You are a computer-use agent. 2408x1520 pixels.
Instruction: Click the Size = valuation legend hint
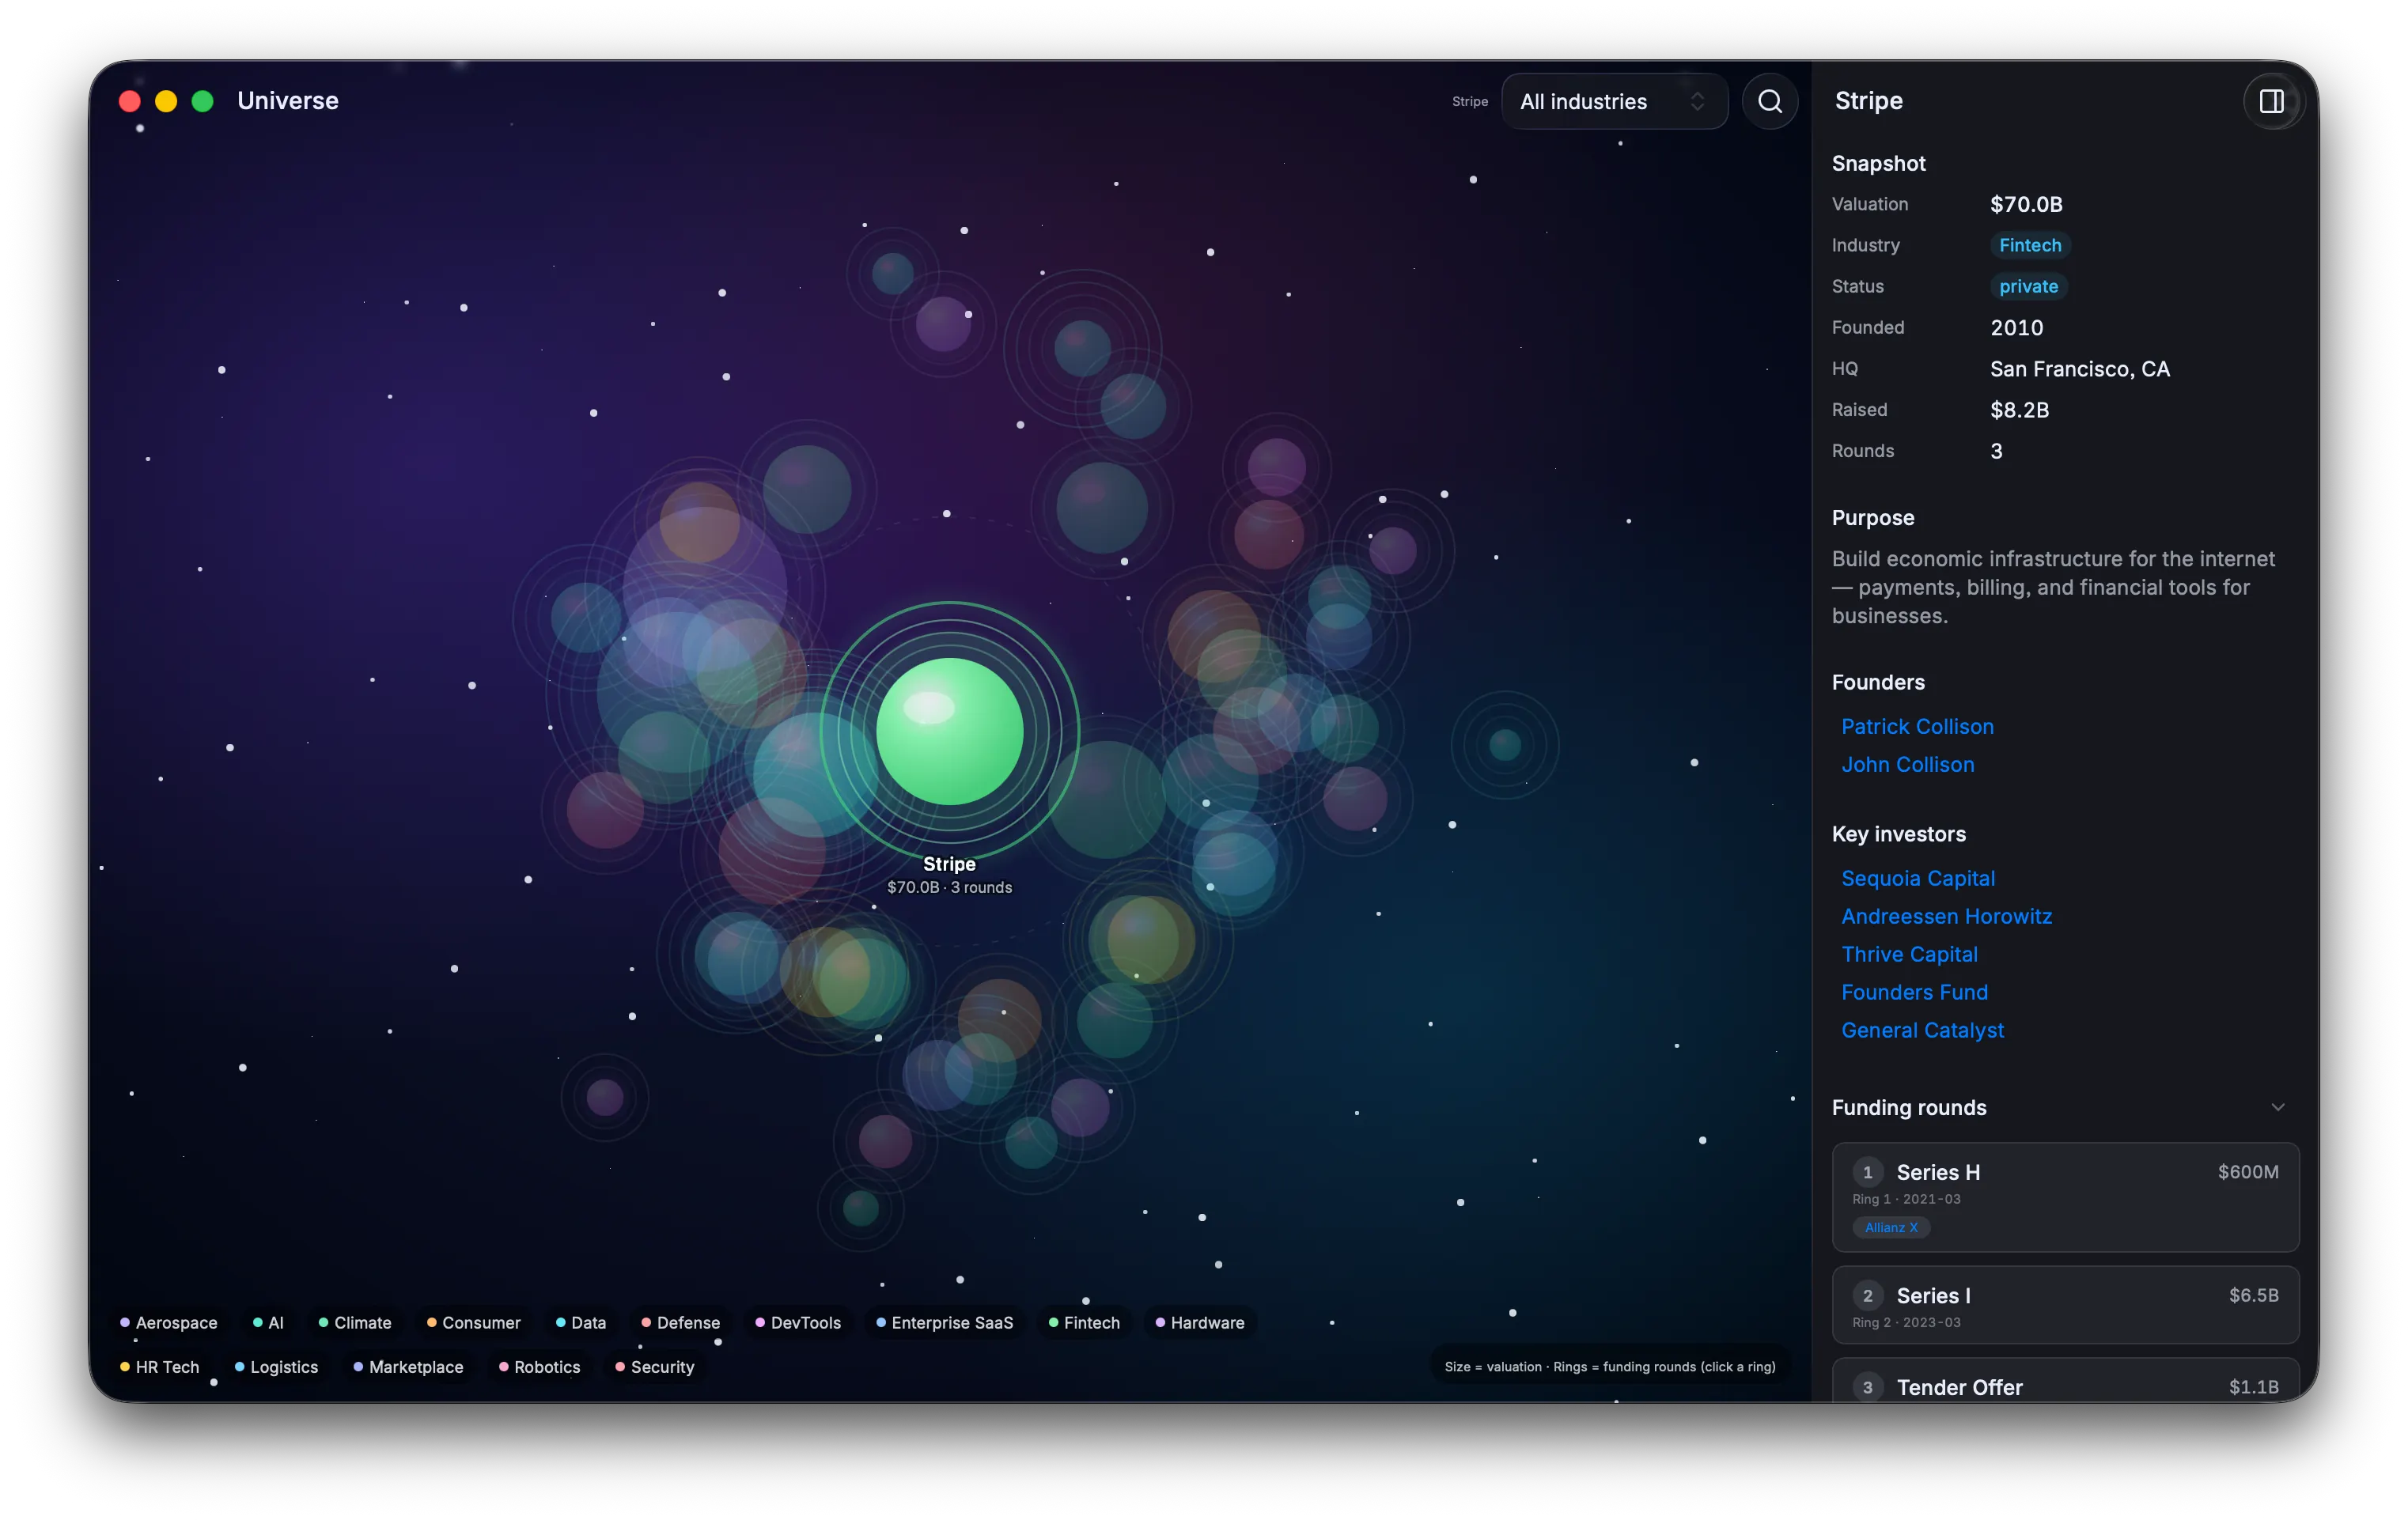tap(1609, 1367)
